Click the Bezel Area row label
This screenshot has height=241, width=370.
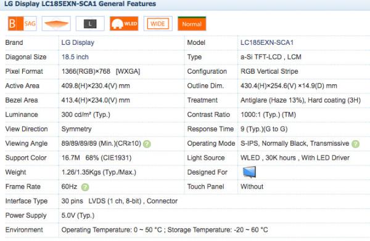point(22,100)
